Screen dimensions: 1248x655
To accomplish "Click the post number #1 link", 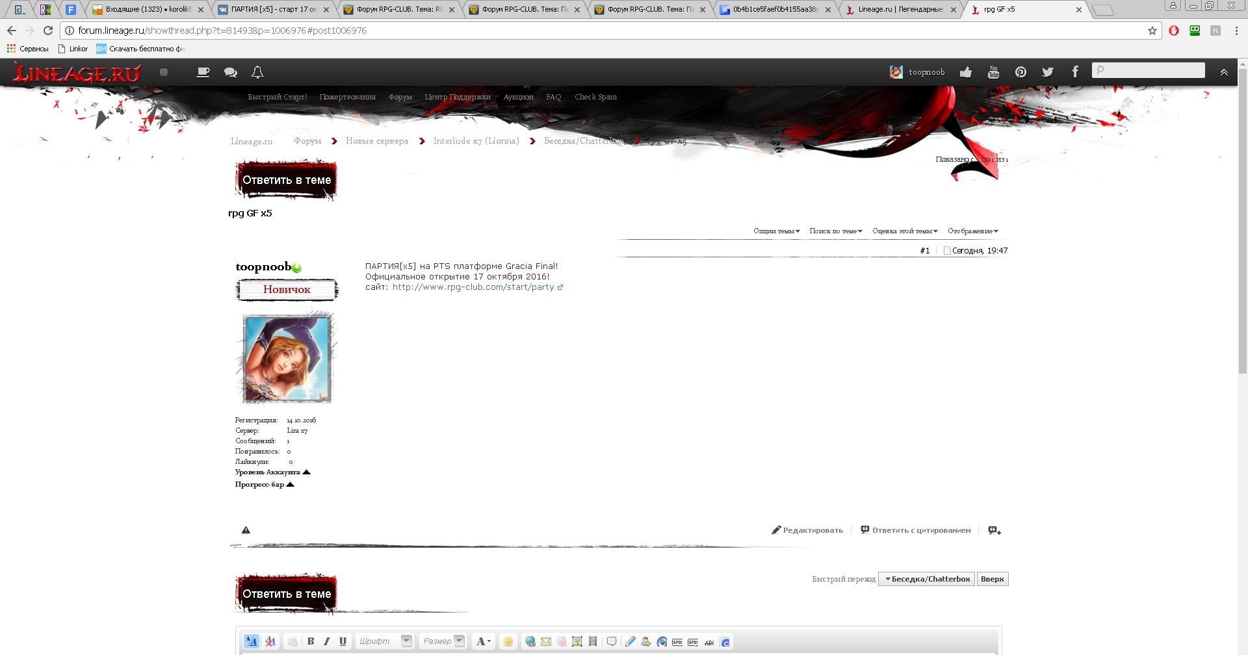I will click(x=925, y=251).
